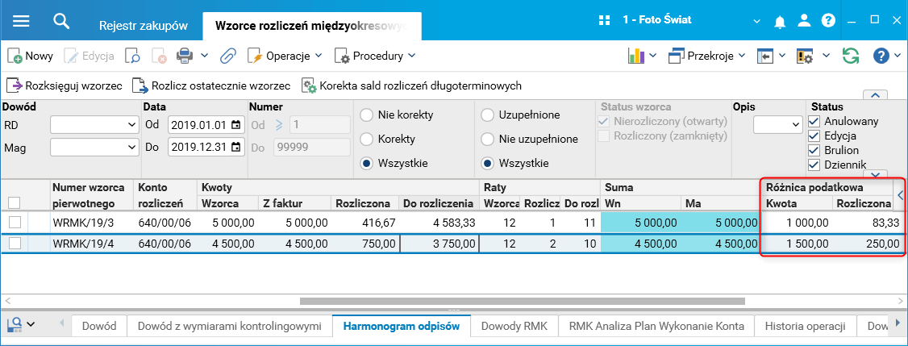Select the Nie uzupełnione radio option
Screen dimensions: 908x346
tap(488, 139)
